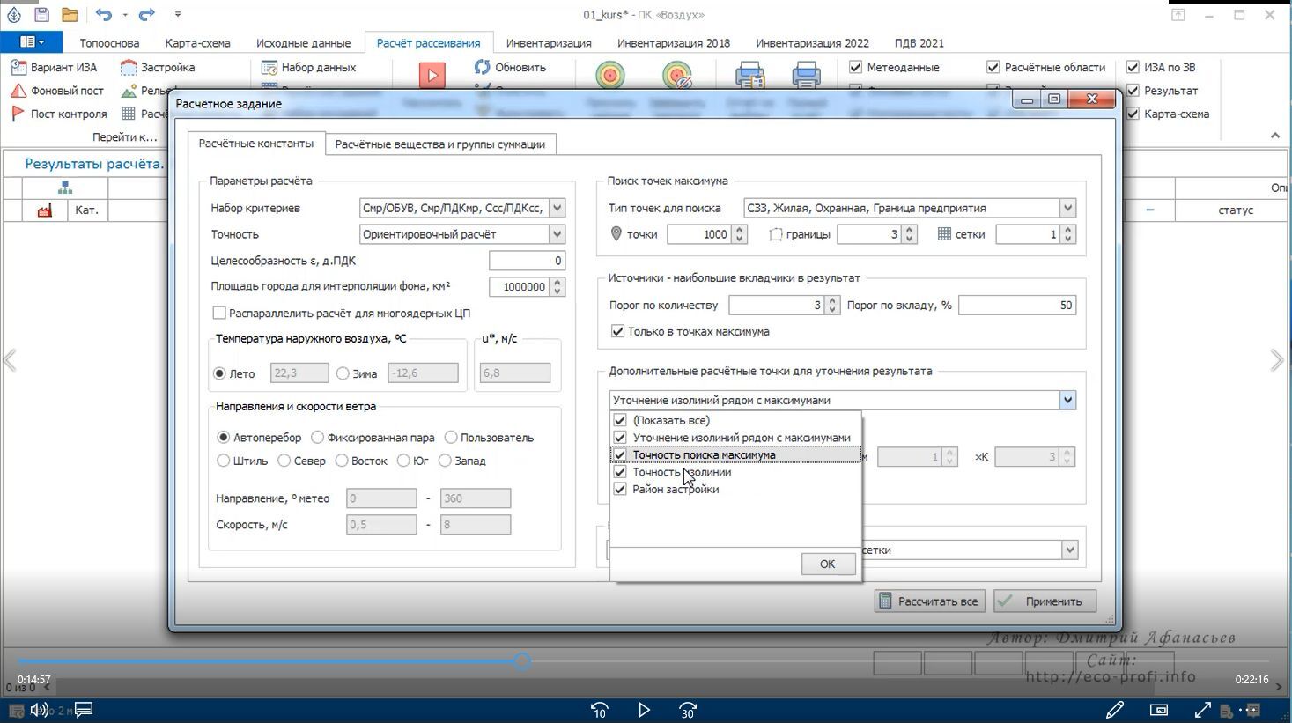The image size is (1292, 723).
Task: Click the target icon with crossed-out badge
Action: (x=677, y=76)
